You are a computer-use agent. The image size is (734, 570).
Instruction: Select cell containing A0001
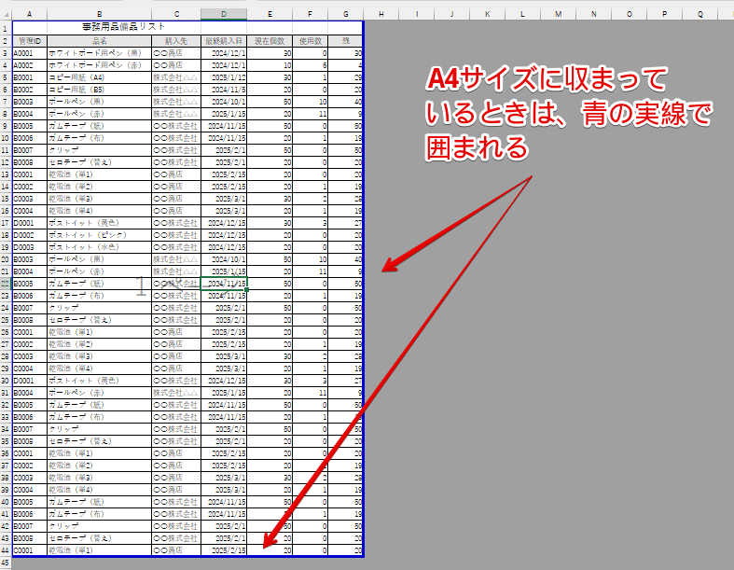(30, 53)
